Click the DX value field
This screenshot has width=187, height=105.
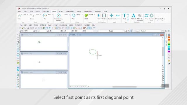coord(67,31)
